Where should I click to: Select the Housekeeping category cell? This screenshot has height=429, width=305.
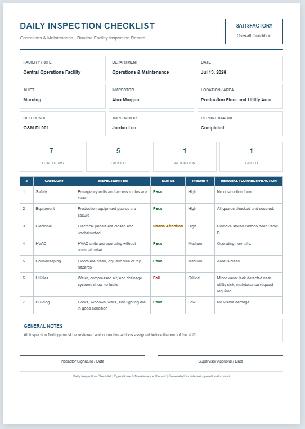click(54, 264)
